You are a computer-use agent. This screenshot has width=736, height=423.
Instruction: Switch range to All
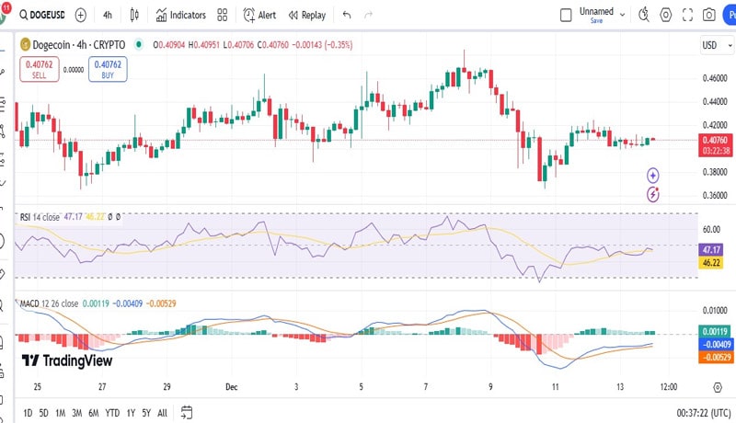click(163, 413)
